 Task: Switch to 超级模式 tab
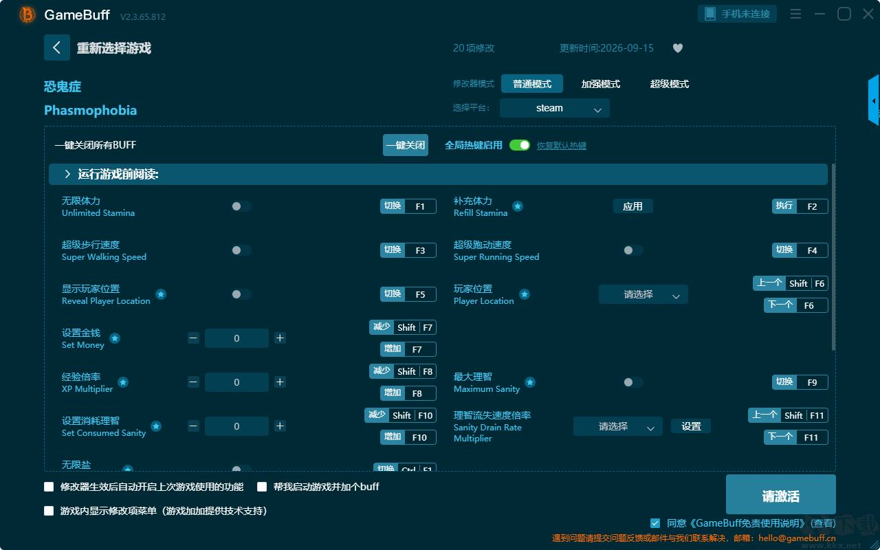(x=670, y=84)
